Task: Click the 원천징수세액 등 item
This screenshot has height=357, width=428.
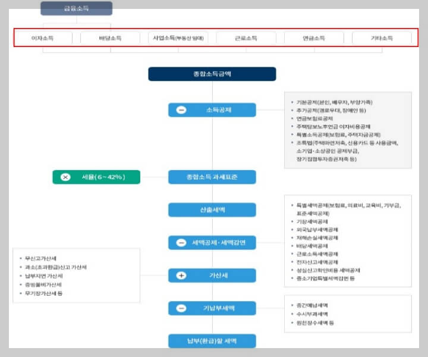Action: (315, 323)
